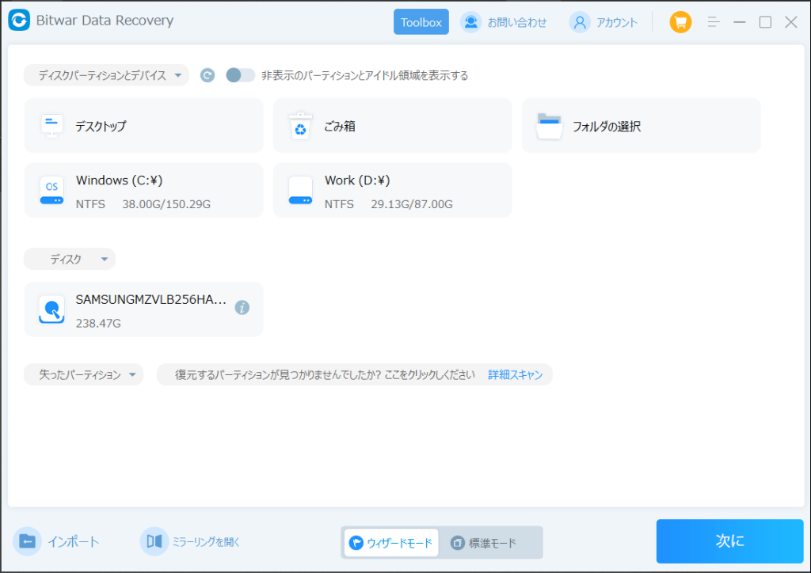This screenshot has height=573, width=811.
Task: Click the 詳細スキャン deep scan link
Action: coord(516,374)
